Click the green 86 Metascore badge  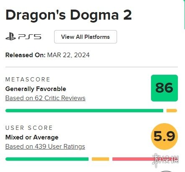coord(164,88)
